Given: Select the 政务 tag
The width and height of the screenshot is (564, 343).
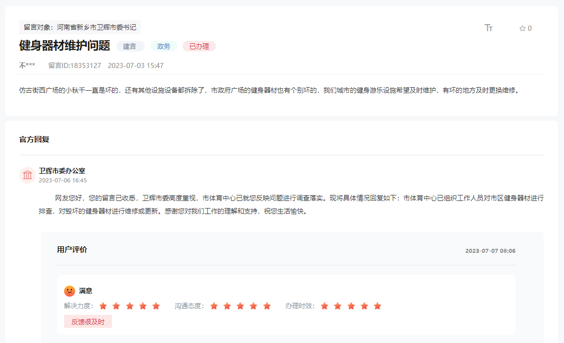Looking at the screenshot, I should [x=163, y=46].
